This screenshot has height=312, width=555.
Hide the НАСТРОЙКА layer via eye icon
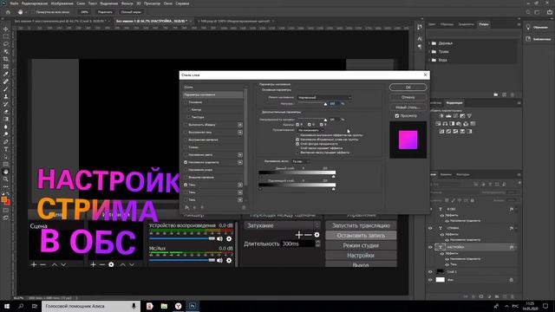pos(430,247)
